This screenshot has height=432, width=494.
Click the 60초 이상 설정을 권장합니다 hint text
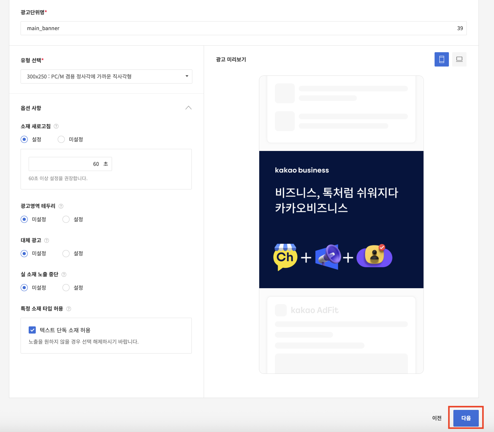[x=58, y=178]
